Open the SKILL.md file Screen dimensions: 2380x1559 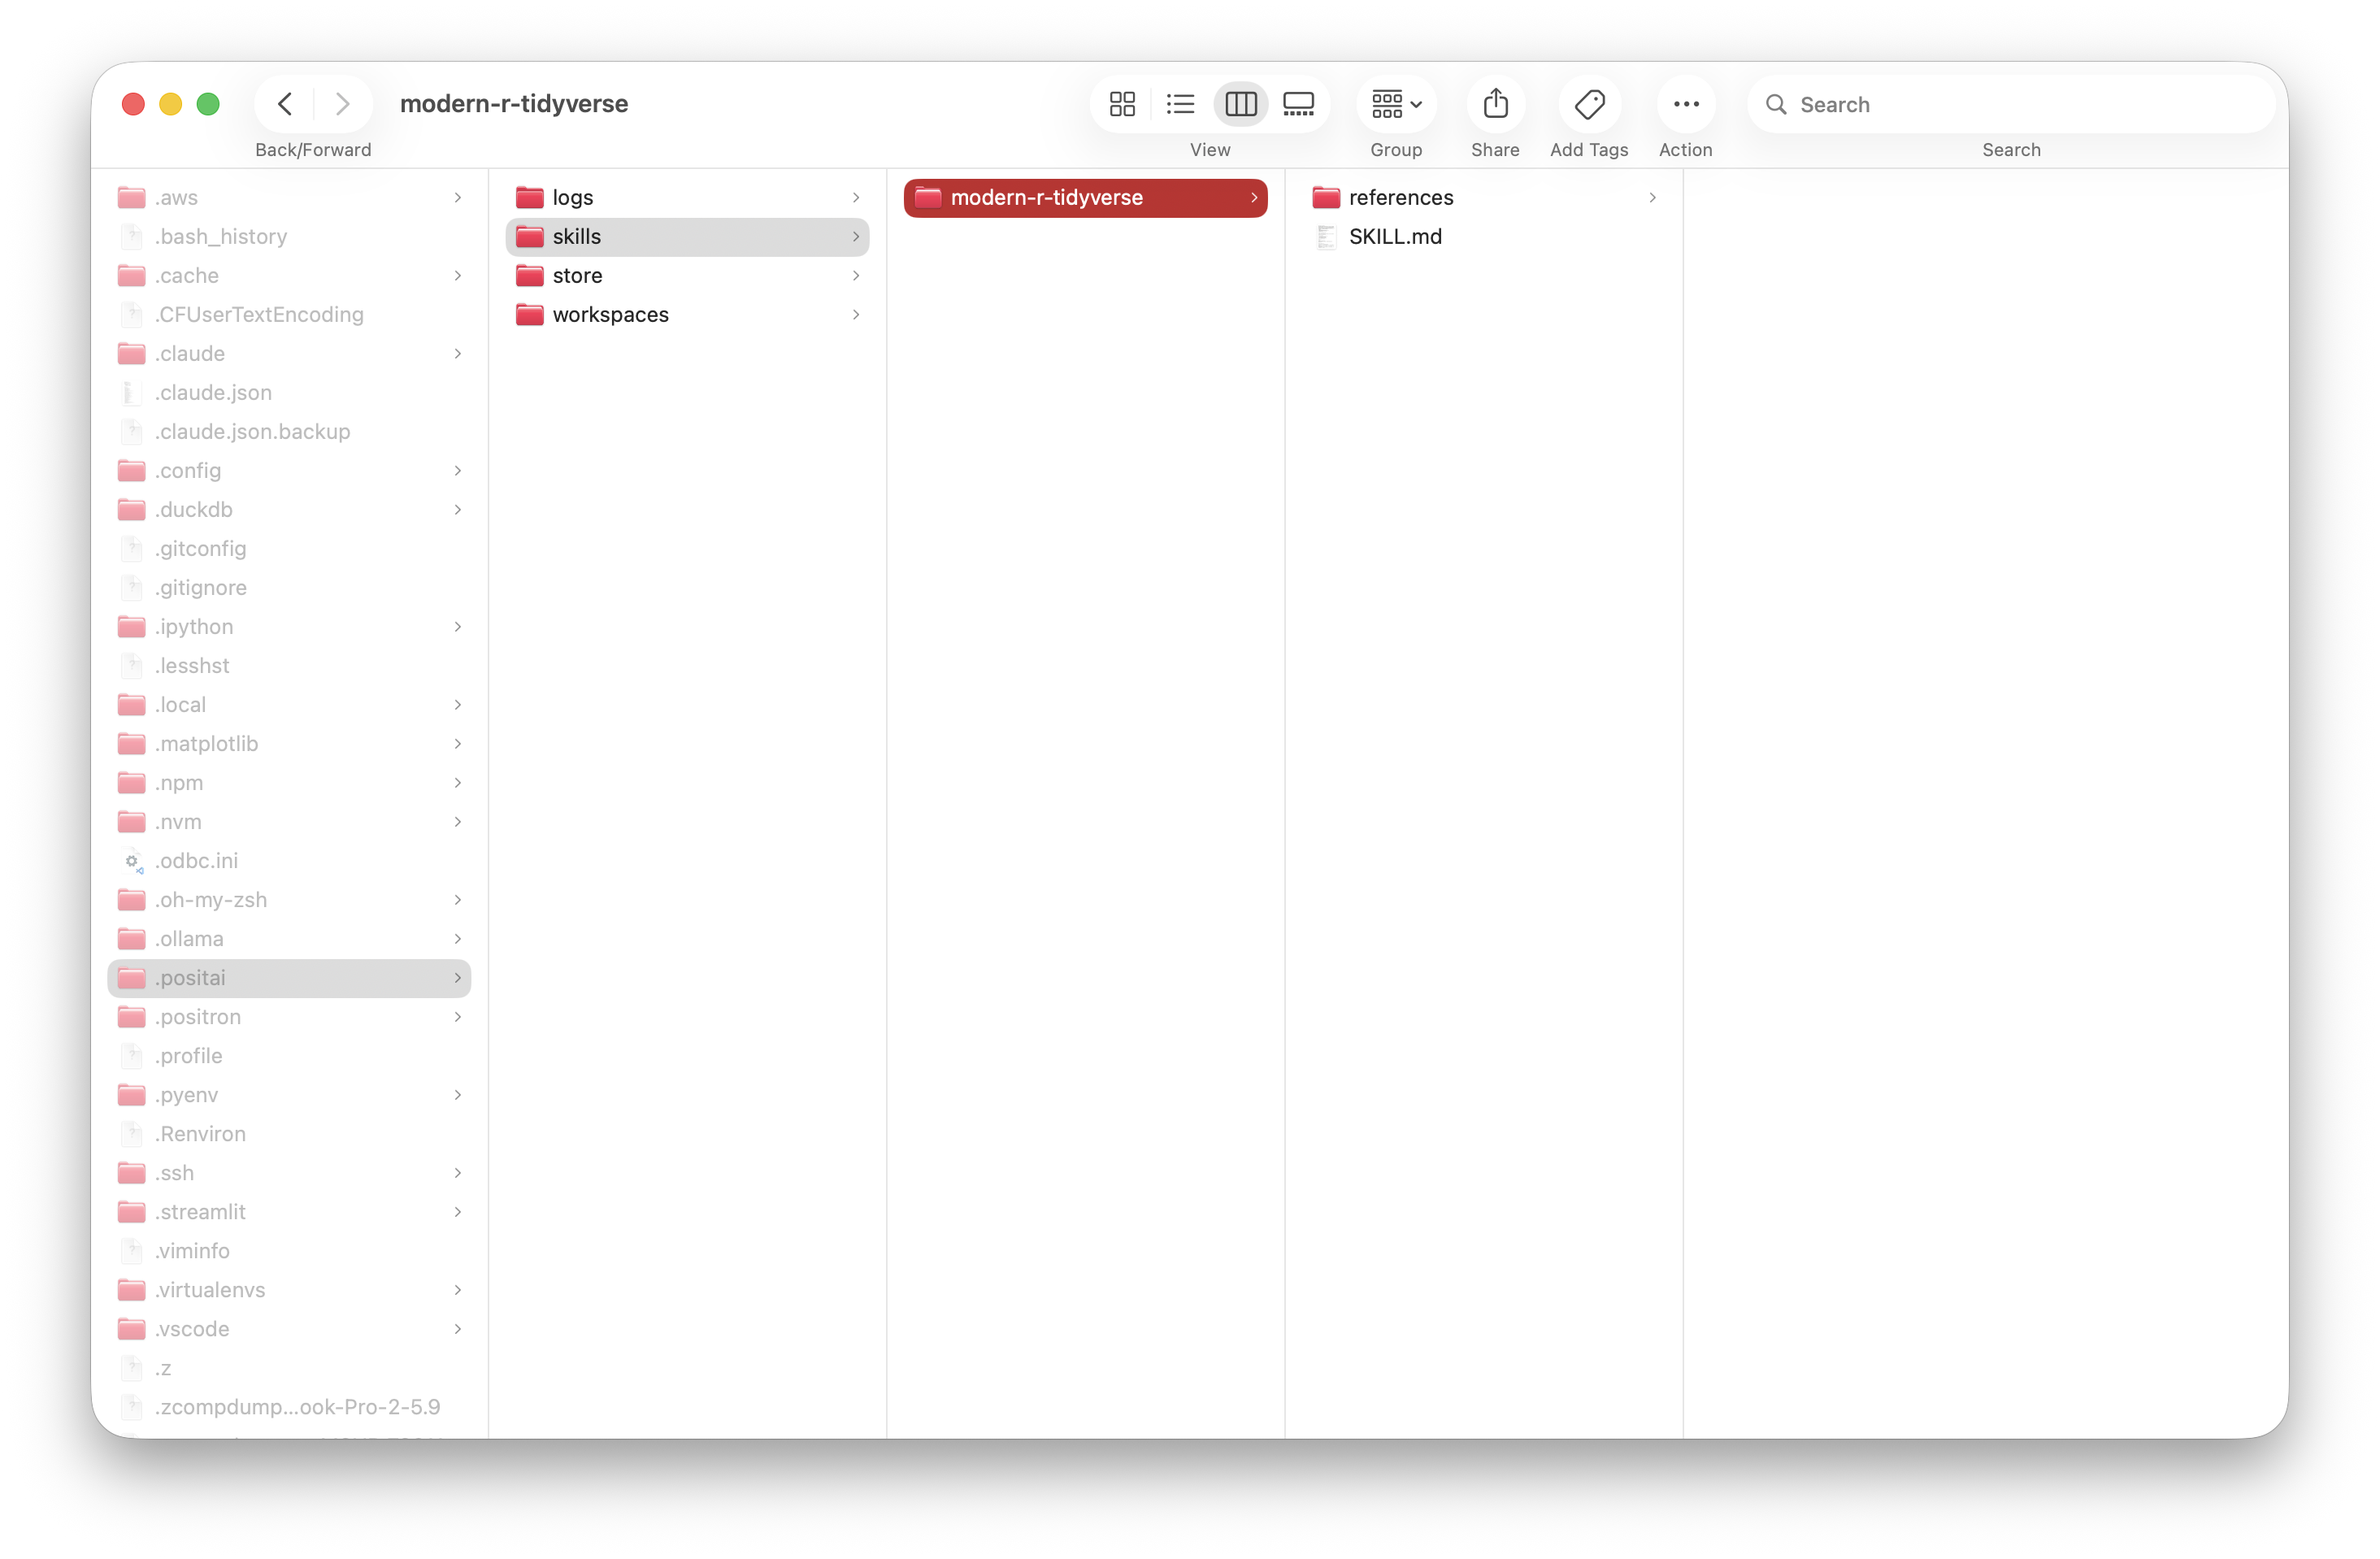1394,237
